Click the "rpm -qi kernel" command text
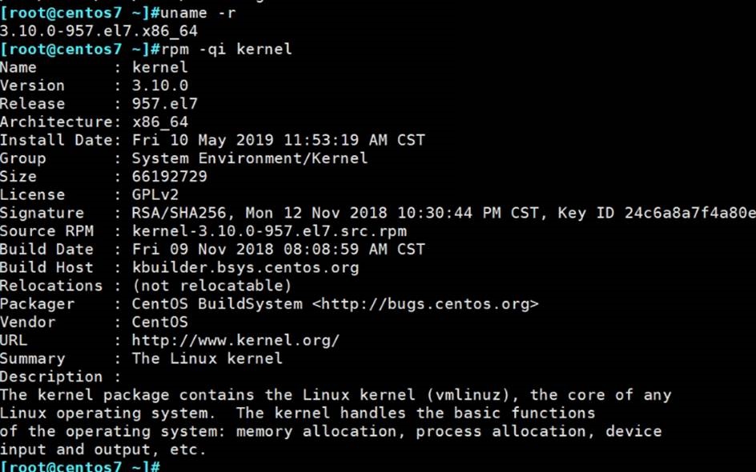The image size is (756, 472). pos(231,50)
